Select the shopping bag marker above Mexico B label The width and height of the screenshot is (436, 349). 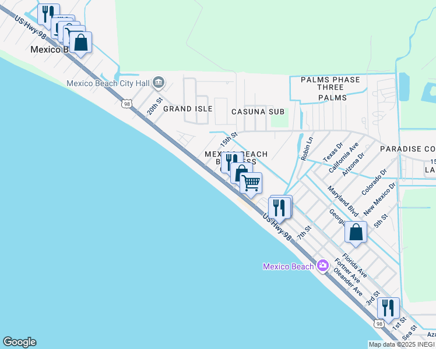pos(80,42)
